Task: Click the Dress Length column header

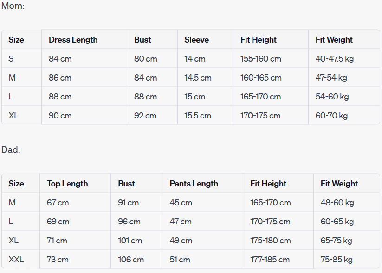Action: click(x=73, y=40)
